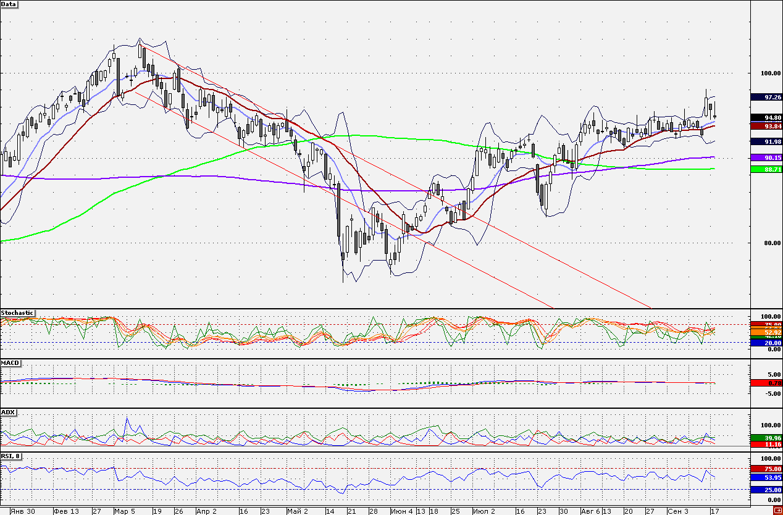Viewport: 783px width, 515px height.
Task: Click the red 0.78 MACD value tag
Action: [x=766, y=383]
